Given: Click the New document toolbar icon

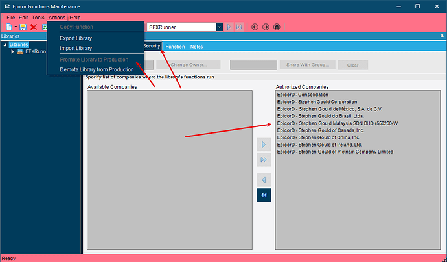Looking at the screenshot, I should [x=9, y=27].
